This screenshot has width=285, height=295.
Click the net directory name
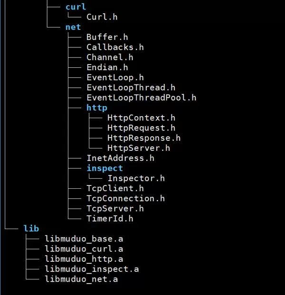click(x=73, y=27)
